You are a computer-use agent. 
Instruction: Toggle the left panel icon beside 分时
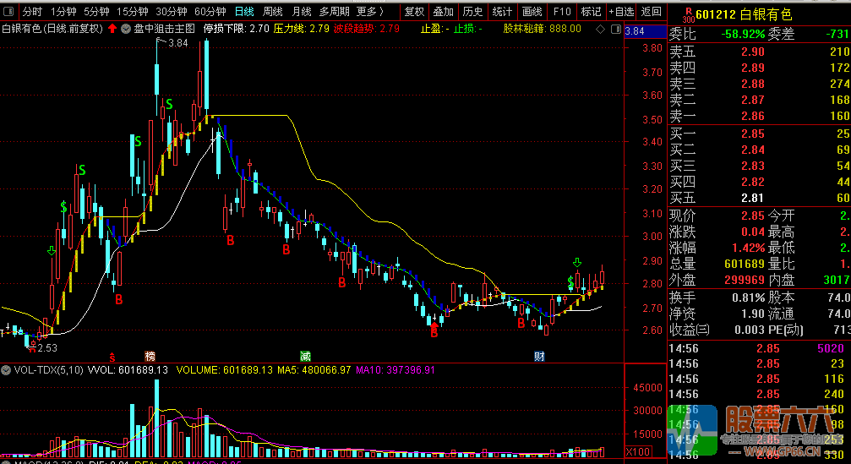click(8, 11)
